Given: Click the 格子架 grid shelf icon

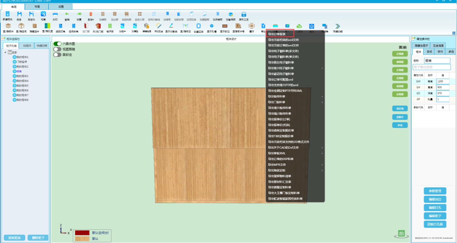Looking at the screenshot, I should (110, 26).
